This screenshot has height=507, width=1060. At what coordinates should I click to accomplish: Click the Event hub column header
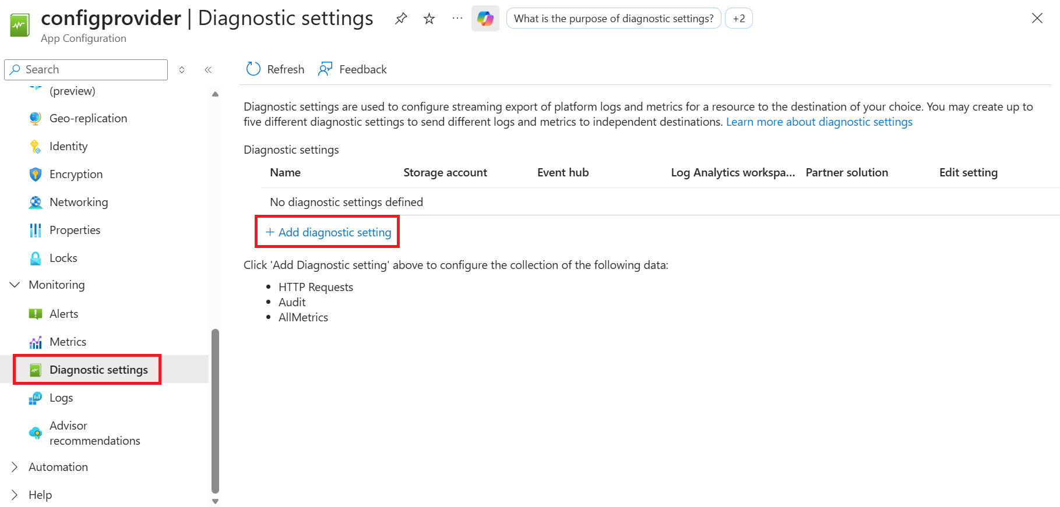(x=563, y=172)
